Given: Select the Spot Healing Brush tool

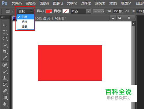Looking at the screenshot, I should [x=5, y=65].
